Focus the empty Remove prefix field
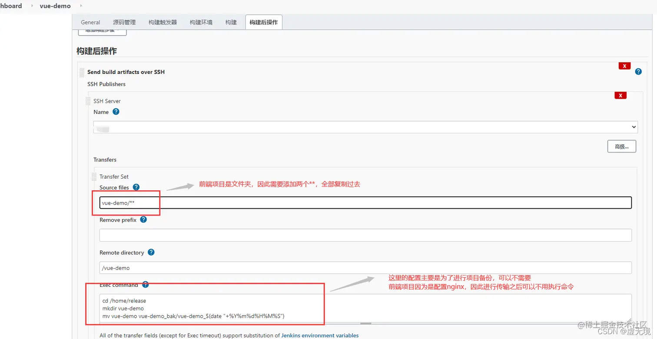Screen dimensions: 657x339 pos(365,235)
